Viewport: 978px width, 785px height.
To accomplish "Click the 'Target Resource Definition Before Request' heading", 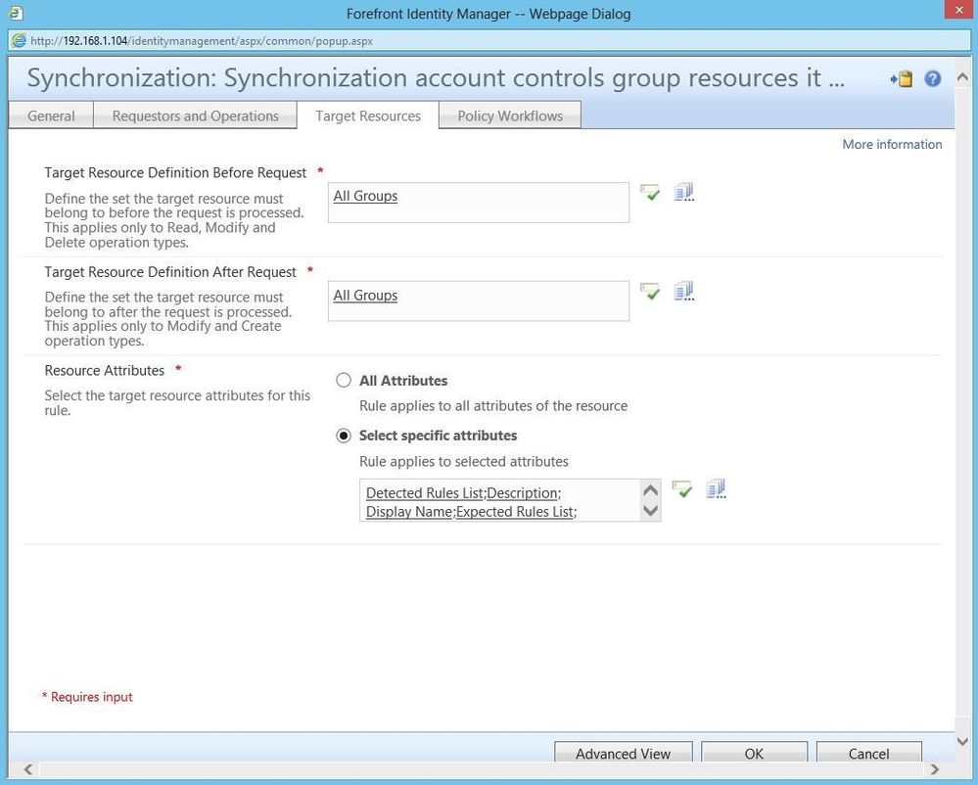I will tap(175, 172).
